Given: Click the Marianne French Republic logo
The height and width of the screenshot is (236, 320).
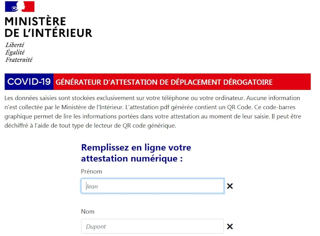Looking at the screenshot, I should coord(20,7).
